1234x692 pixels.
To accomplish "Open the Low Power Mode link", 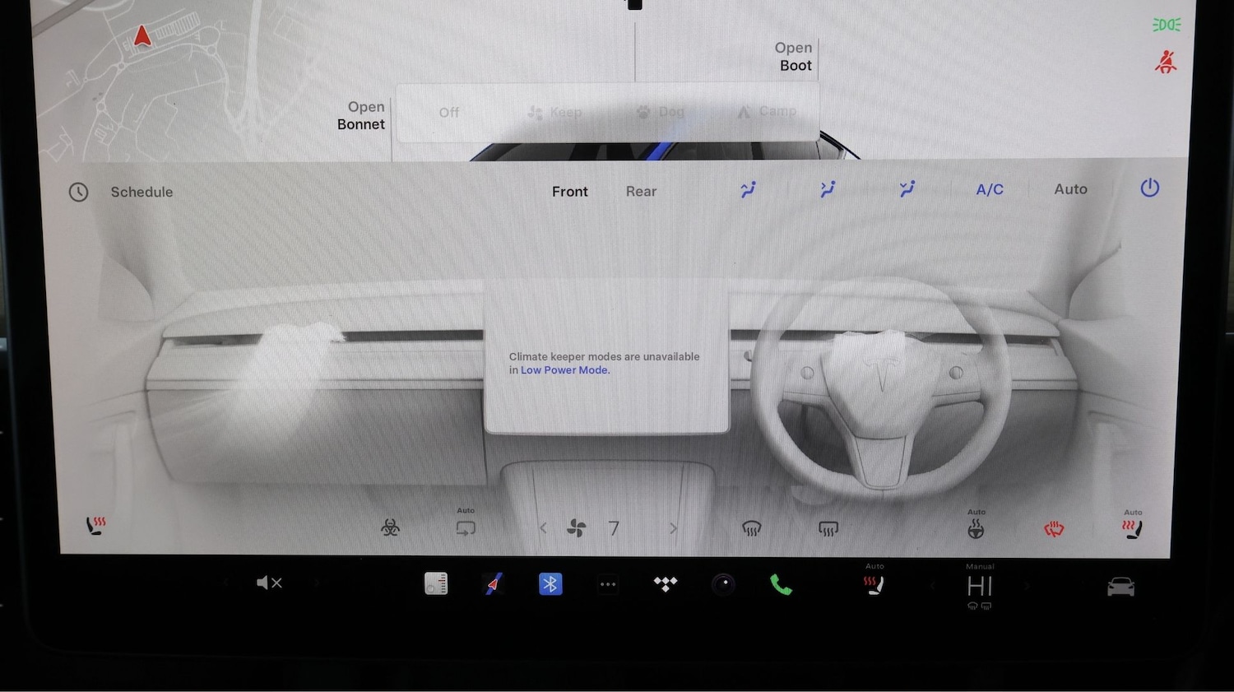I will pos(565,370).
